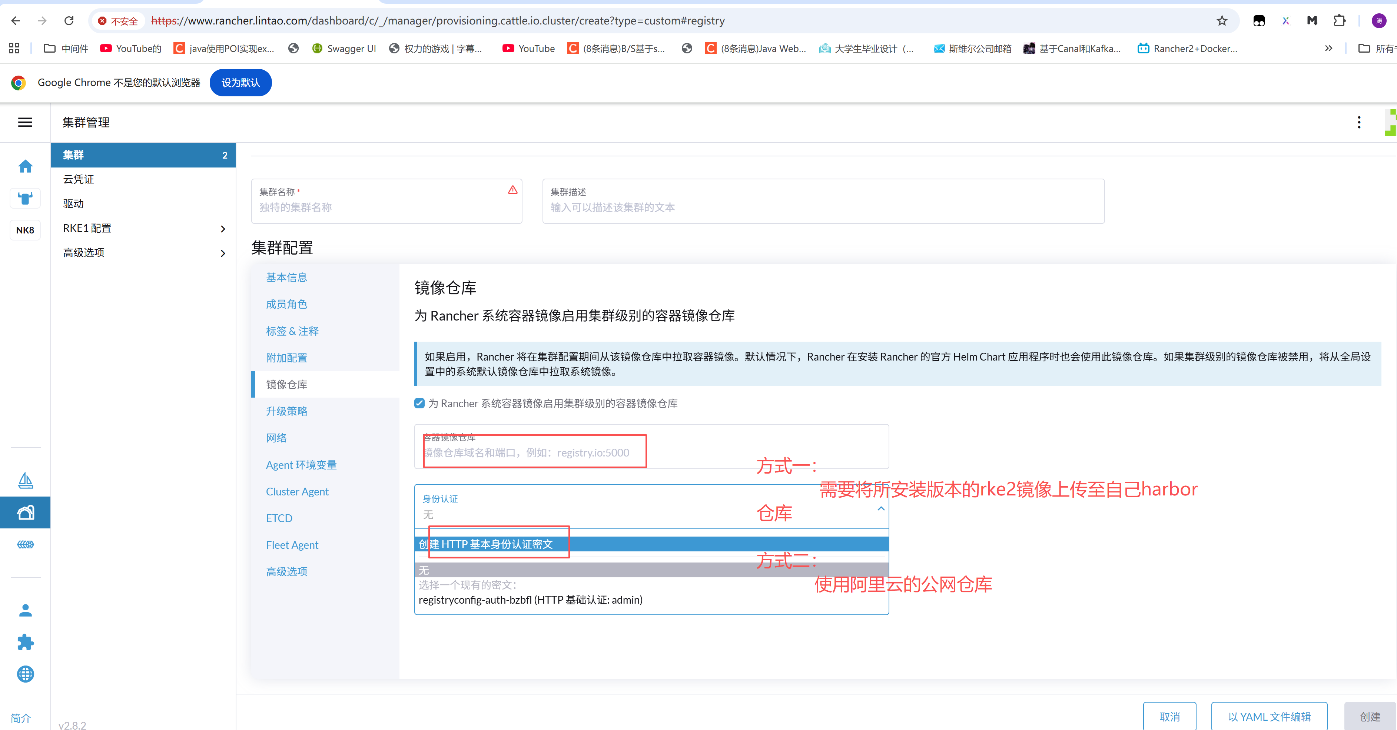Open 驱动 in the sidebar
The width and height of the screenshot is (1397, 730).
[143, 204]
